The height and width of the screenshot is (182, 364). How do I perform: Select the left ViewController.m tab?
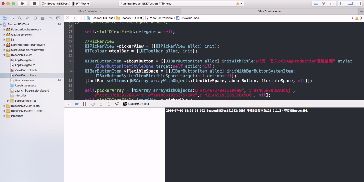tap(90, 11)
